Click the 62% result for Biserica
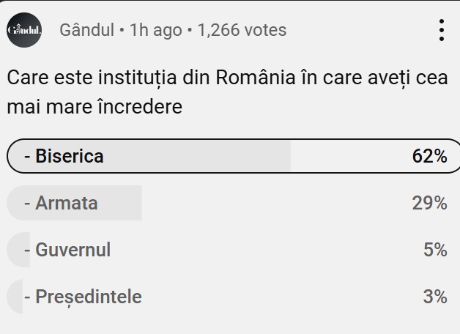The image size is (460, 334). click(x=429, y=156)
